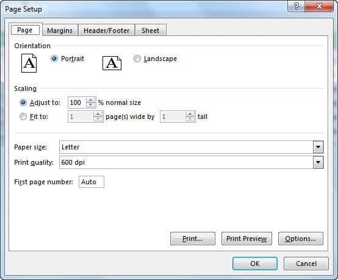Click the Cancel button
The height and width of the screenshot is (280, 338).
pyautogui.click(x=306, y=264)
